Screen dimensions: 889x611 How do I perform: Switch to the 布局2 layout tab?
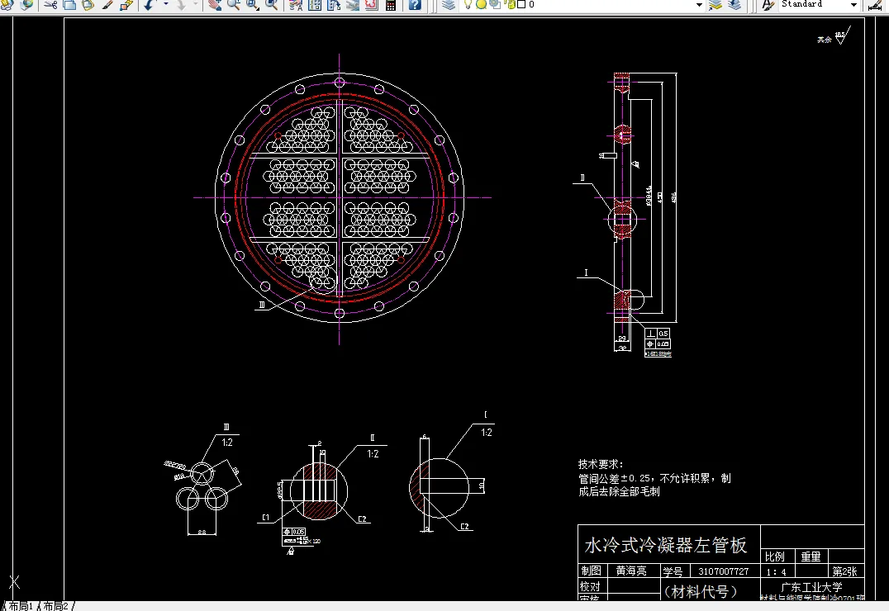[x=56, y=606]
